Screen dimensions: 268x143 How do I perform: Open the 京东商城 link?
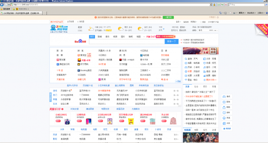[165, 55]
